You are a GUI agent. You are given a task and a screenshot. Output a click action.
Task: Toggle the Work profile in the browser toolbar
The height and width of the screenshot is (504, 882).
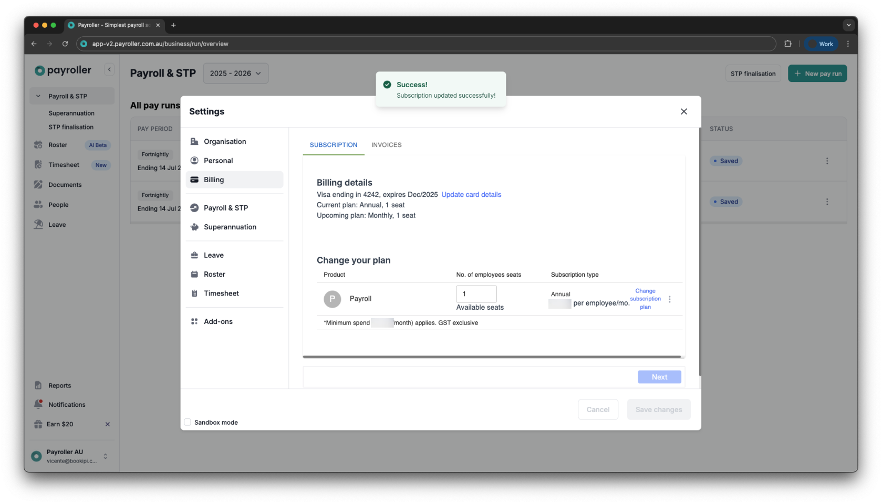[x=821, y=44]
